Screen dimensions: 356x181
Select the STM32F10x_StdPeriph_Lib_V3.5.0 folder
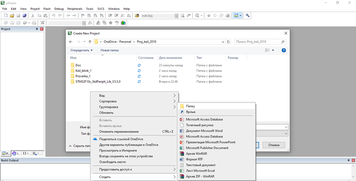coord(98,81)
